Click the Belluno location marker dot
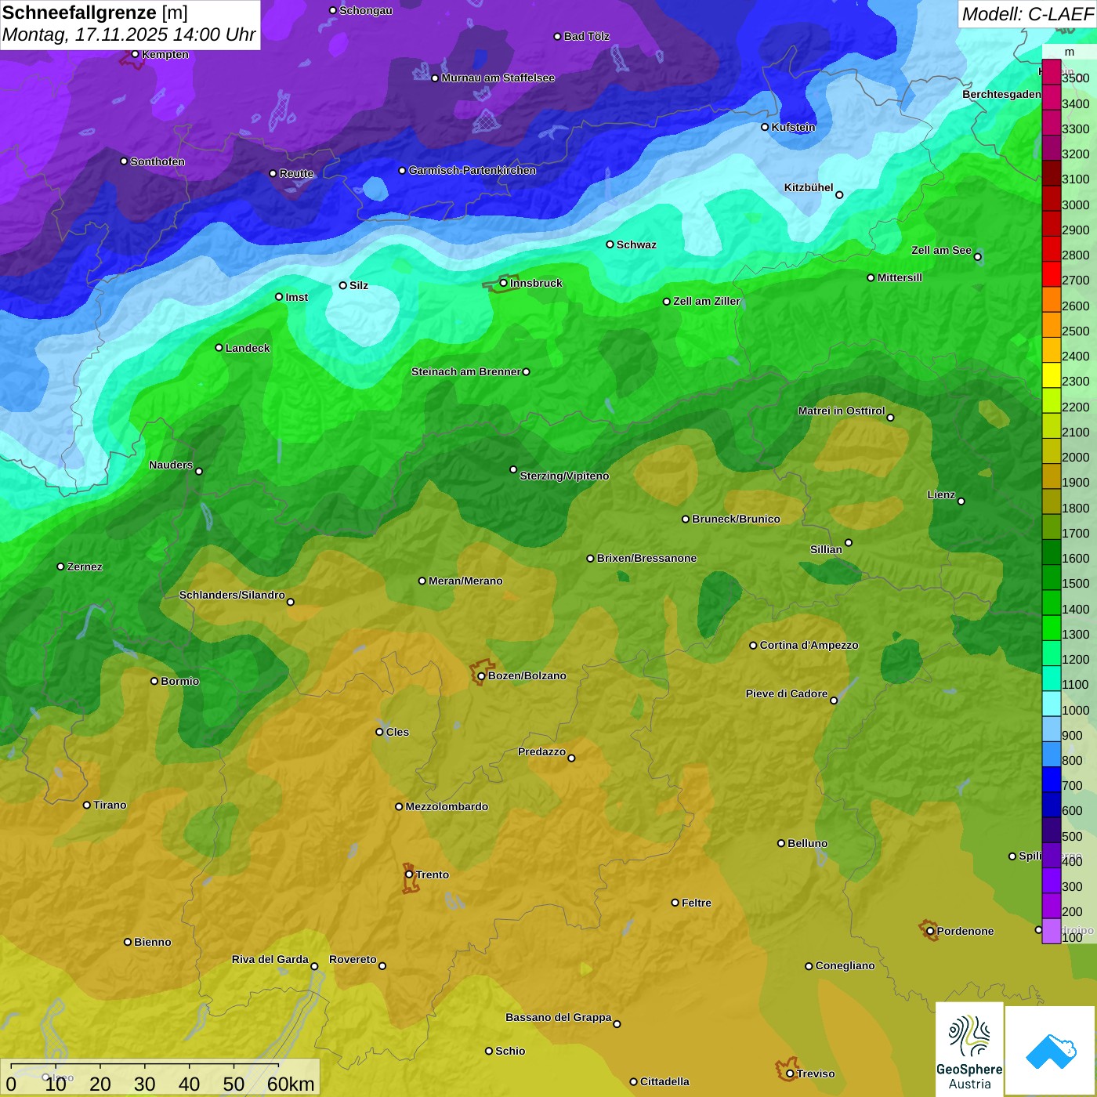Viewport: 1097px width, 1097px height. tap(780, 843)
